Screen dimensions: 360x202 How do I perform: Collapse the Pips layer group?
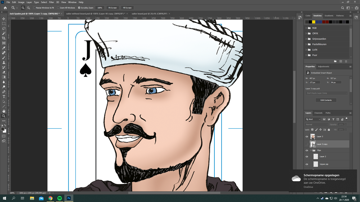tap(311, 150)
